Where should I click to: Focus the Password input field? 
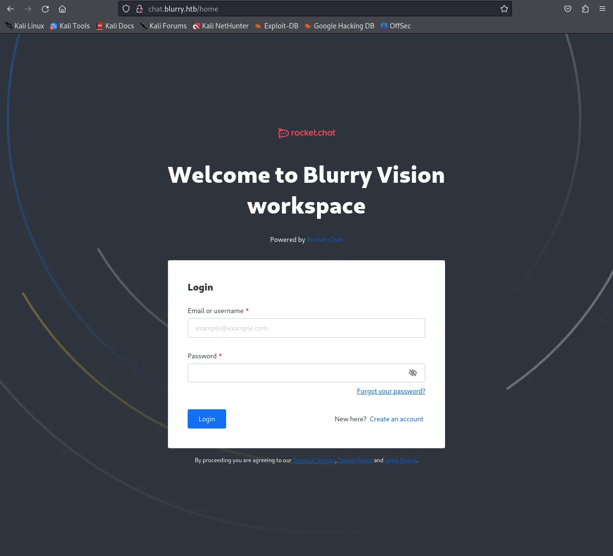[306, 373]
